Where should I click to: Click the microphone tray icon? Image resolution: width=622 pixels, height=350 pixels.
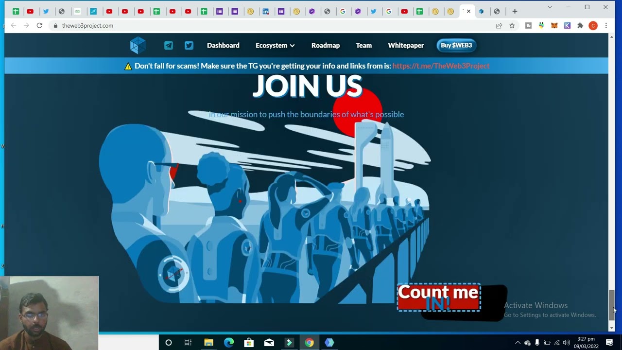tap(537, 343)
